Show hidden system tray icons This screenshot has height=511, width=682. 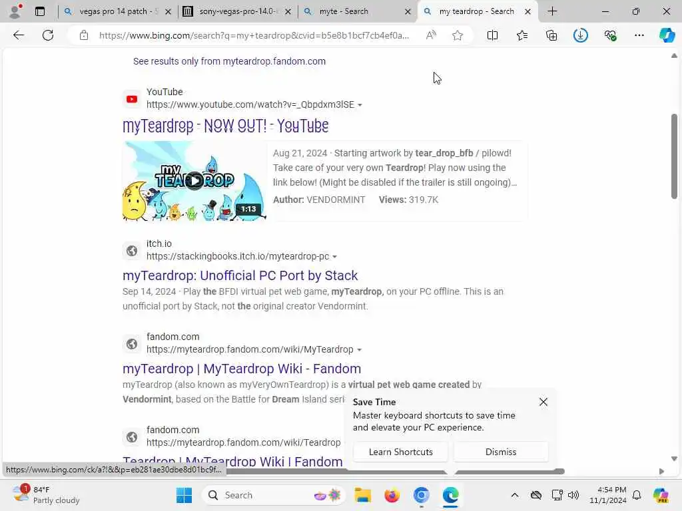[515, 495]
